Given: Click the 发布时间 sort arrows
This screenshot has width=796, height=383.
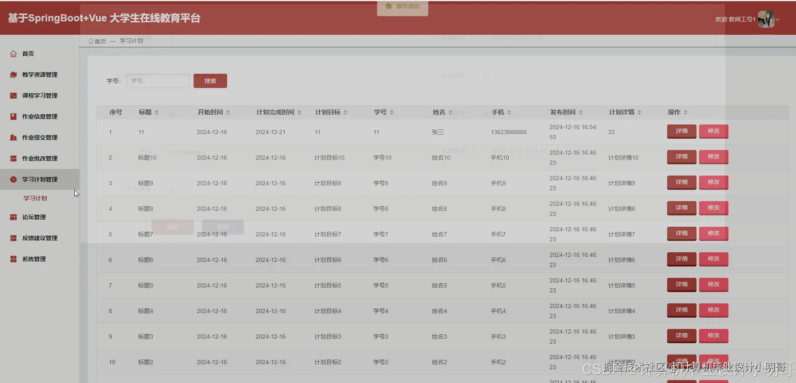Looking at the screenshot, I should tap(581, 112).
